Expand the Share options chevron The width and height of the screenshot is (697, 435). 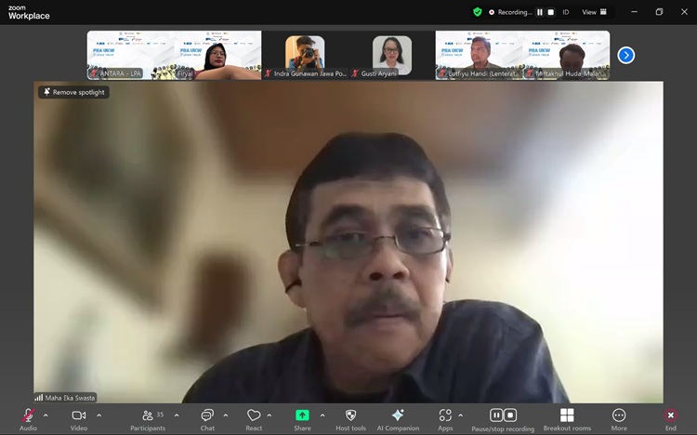click(322, 415)
